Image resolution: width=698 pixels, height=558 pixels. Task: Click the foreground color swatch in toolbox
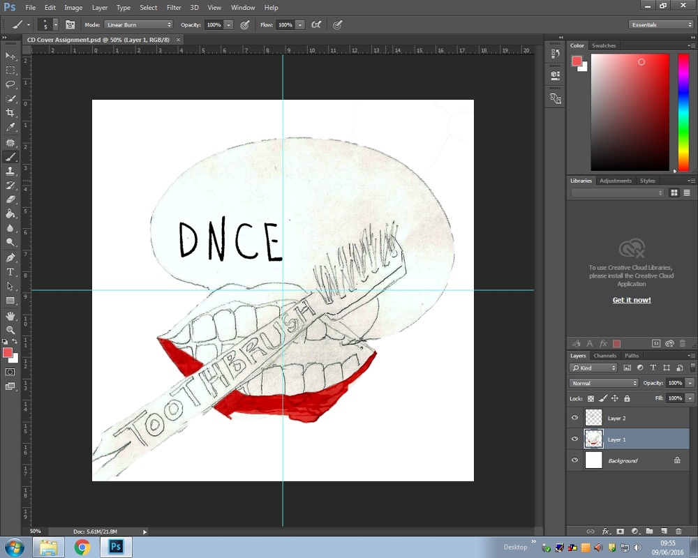(x=7, y=352)
